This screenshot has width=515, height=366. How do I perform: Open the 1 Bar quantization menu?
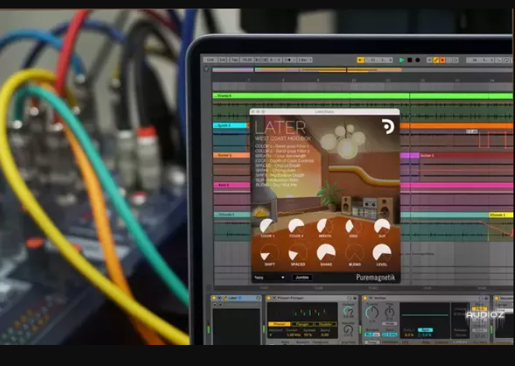click(304, 60)
